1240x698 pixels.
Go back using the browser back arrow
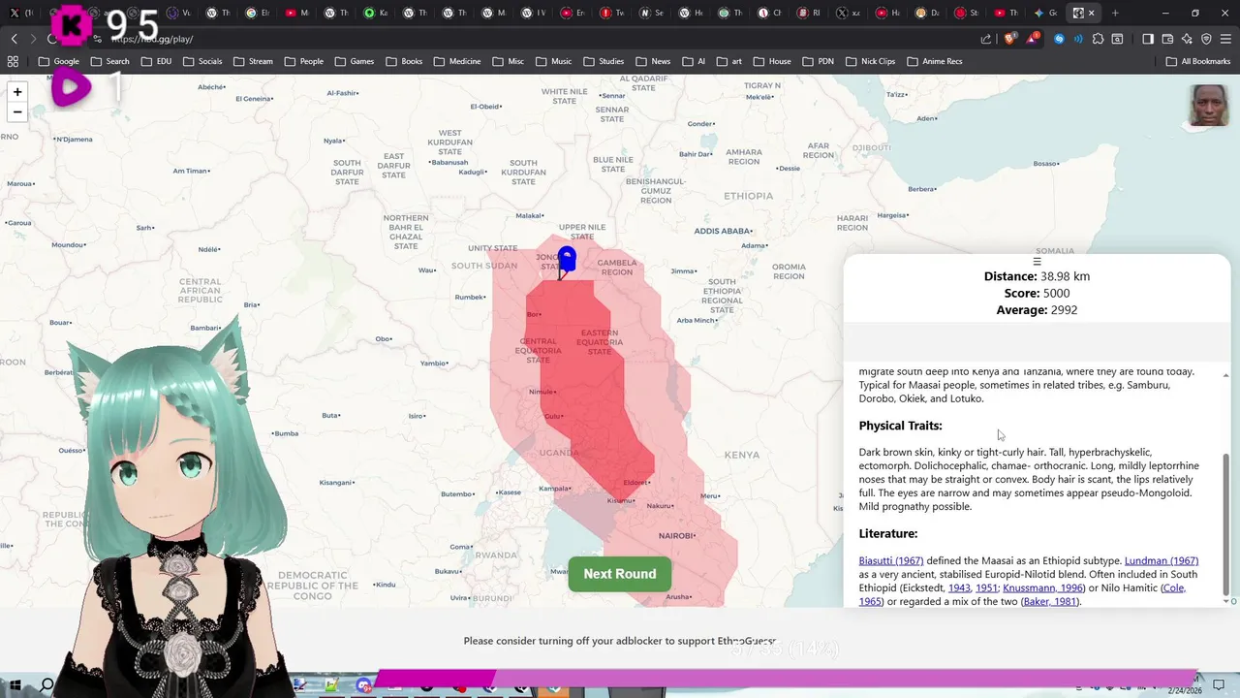[14, 39]
